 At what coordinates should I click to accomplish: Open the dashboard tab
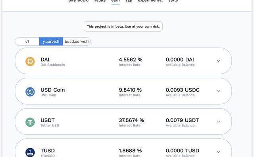coord(79,1)
